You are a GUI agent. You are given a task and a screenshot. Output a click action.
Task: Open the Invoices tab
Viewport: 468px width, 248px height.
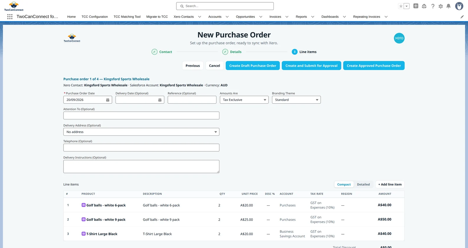pyautogui.click(x=275, y=17)
